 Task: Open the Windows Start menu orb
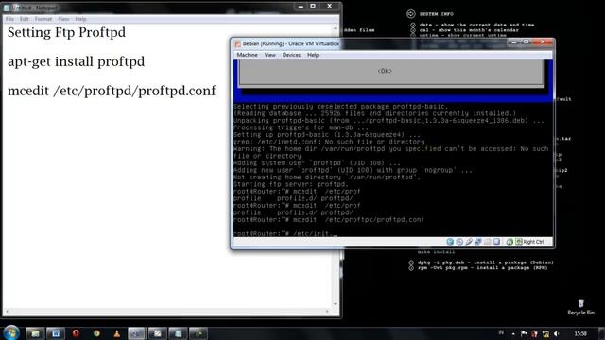(11, 333)
